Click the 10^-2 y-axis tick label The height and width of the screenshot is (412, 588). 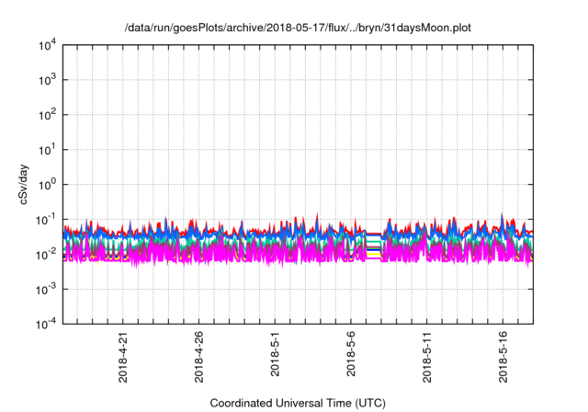(x=47, y=254)
